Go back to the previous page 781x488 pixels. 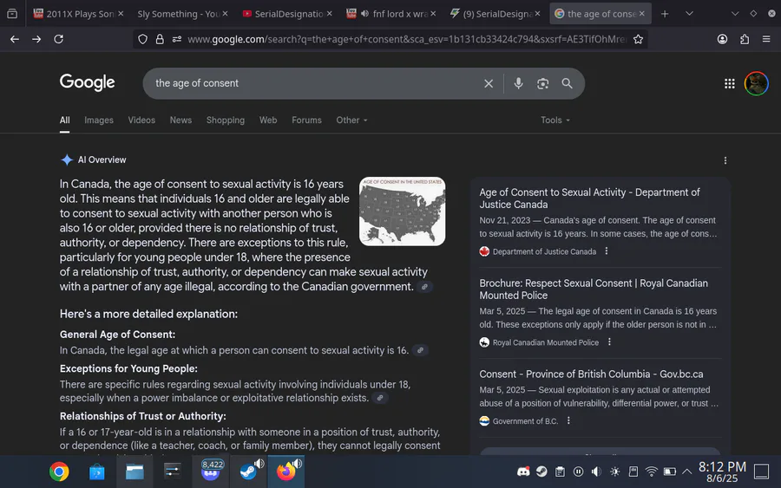click(x=15, y=39)
